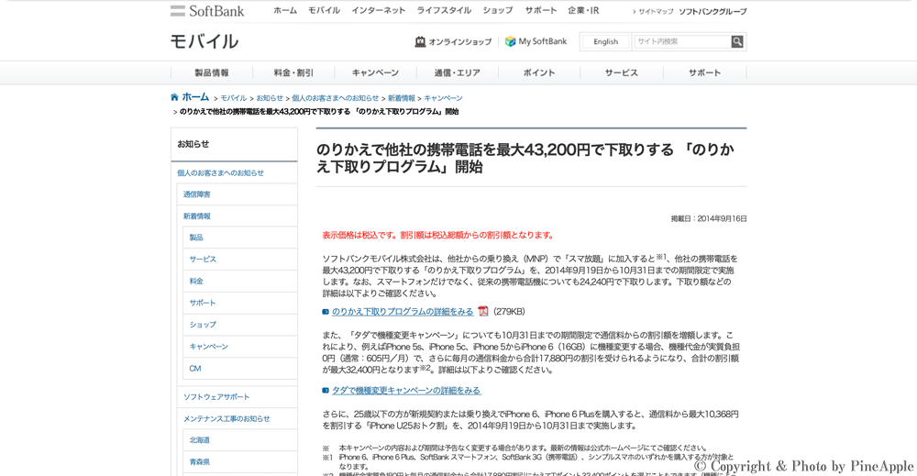
Task: Choose インターネット in top menu
Action: point(378,11)
